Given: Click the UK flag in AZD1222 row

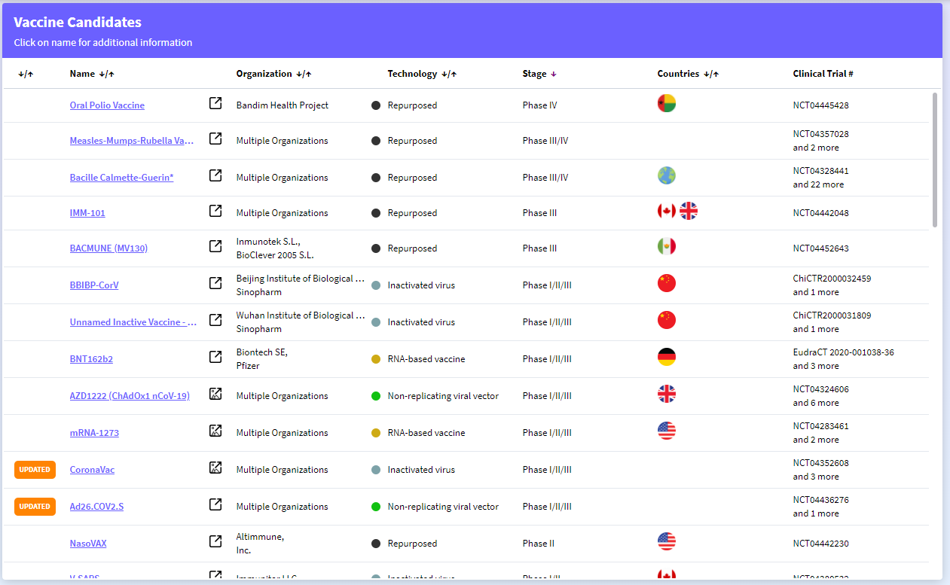Looking at the screenshot, I should [667, 394].
